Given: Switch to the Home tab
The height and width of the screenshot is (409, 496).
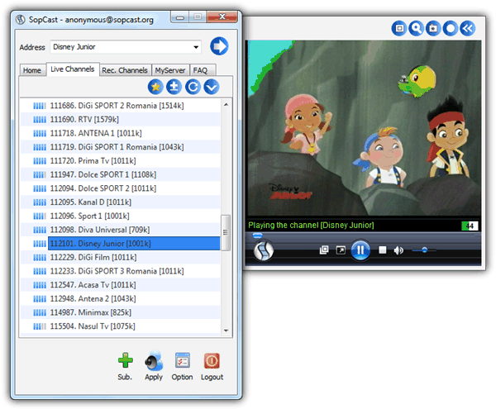Looking at the screenshot, I should click(x=32, y=70).
